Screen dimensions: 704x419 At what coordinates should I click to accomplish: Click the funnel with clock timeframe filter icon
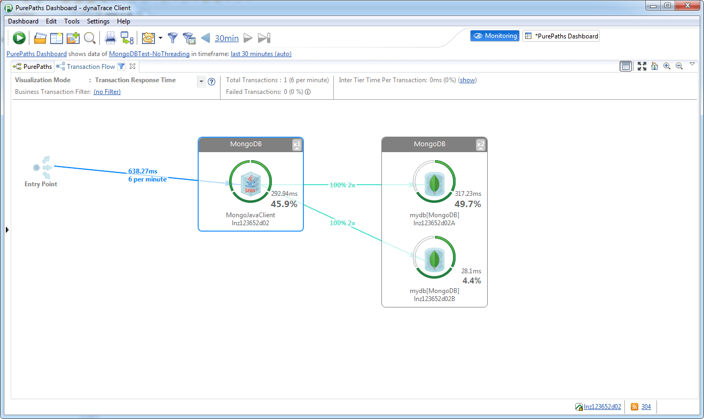(x=189, y=38)
